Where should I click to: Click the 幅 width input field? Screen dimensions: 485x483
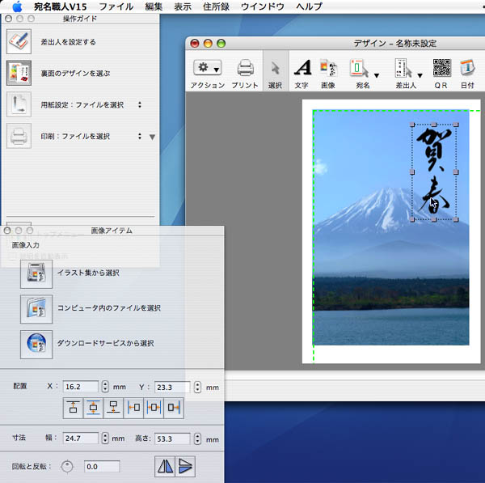(x=80, y=439)
